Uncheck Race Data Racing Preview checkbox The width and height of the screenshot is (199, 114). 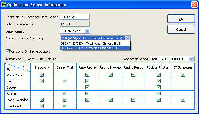point(111,75)
